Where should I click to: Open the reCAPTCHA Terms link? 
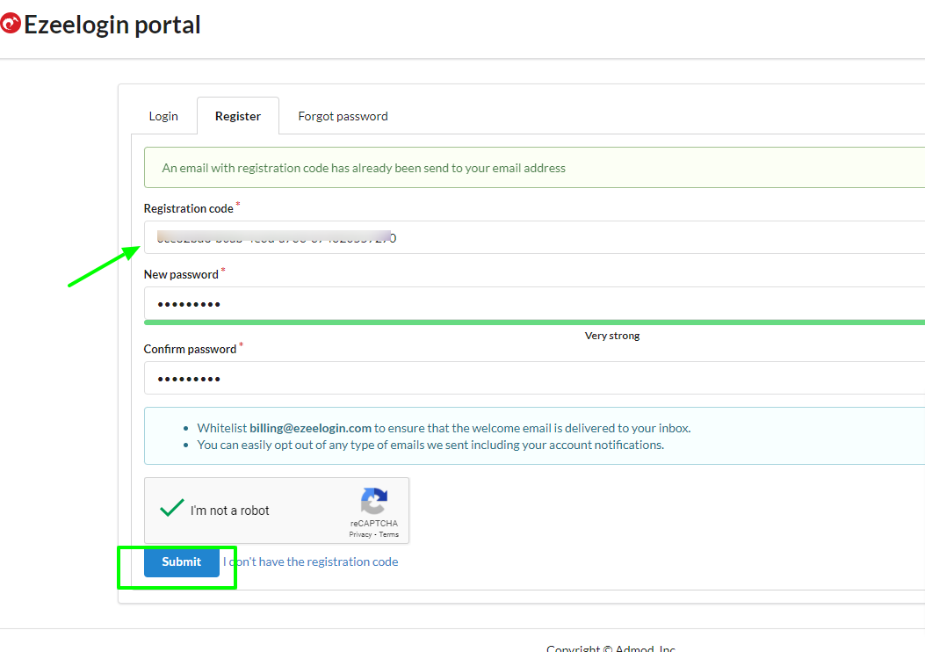389,534
